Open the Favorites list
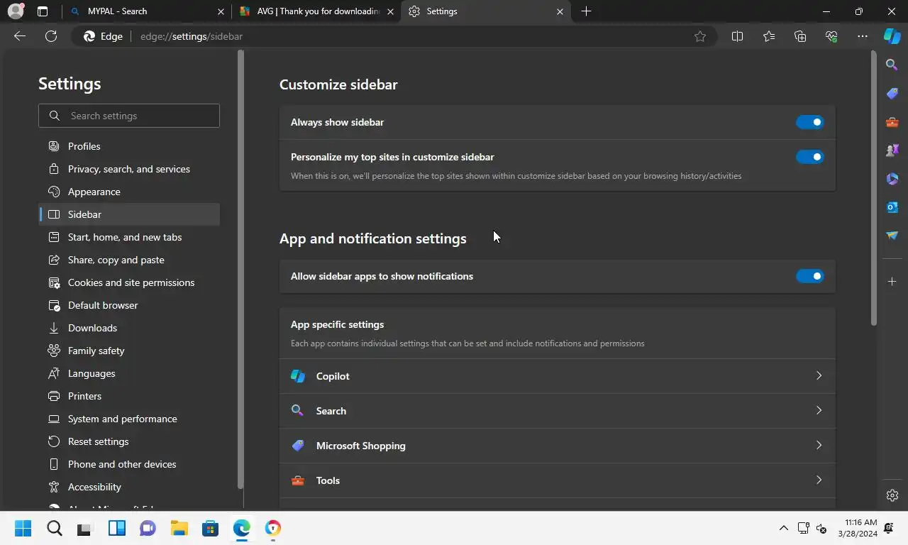This screenshot has width=908, height=545. click(769, 36)
